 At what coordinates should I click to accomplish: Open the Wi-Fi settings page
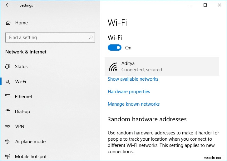[x=21, y=82]
